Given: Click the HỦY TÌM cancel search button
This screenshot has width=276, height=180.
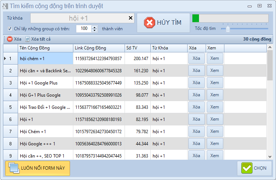Looking at the screenshot, I should [x=163, y=23].
